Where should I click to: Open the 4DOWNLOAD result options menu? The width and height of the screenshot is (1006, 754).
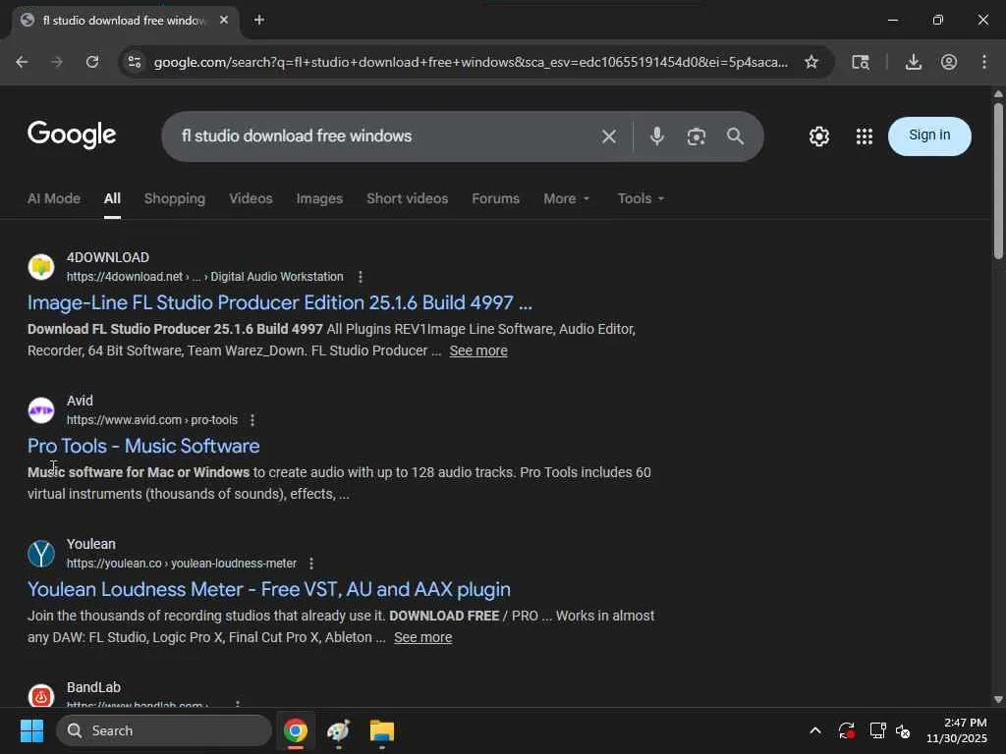(361, 277)
